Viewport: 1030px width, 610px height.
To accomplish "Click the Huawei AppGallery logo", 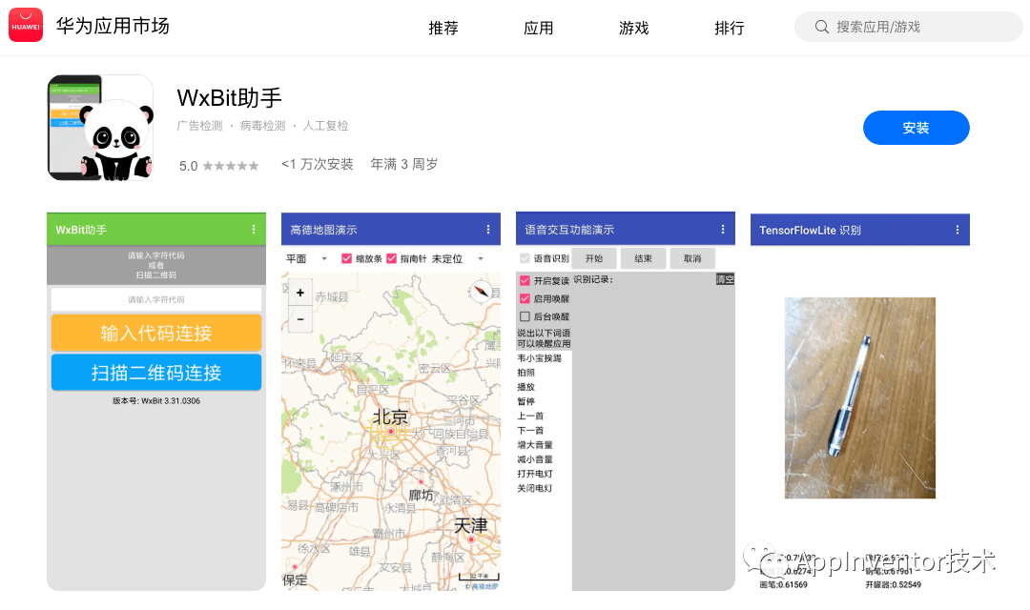I will (x=26, y=25).
